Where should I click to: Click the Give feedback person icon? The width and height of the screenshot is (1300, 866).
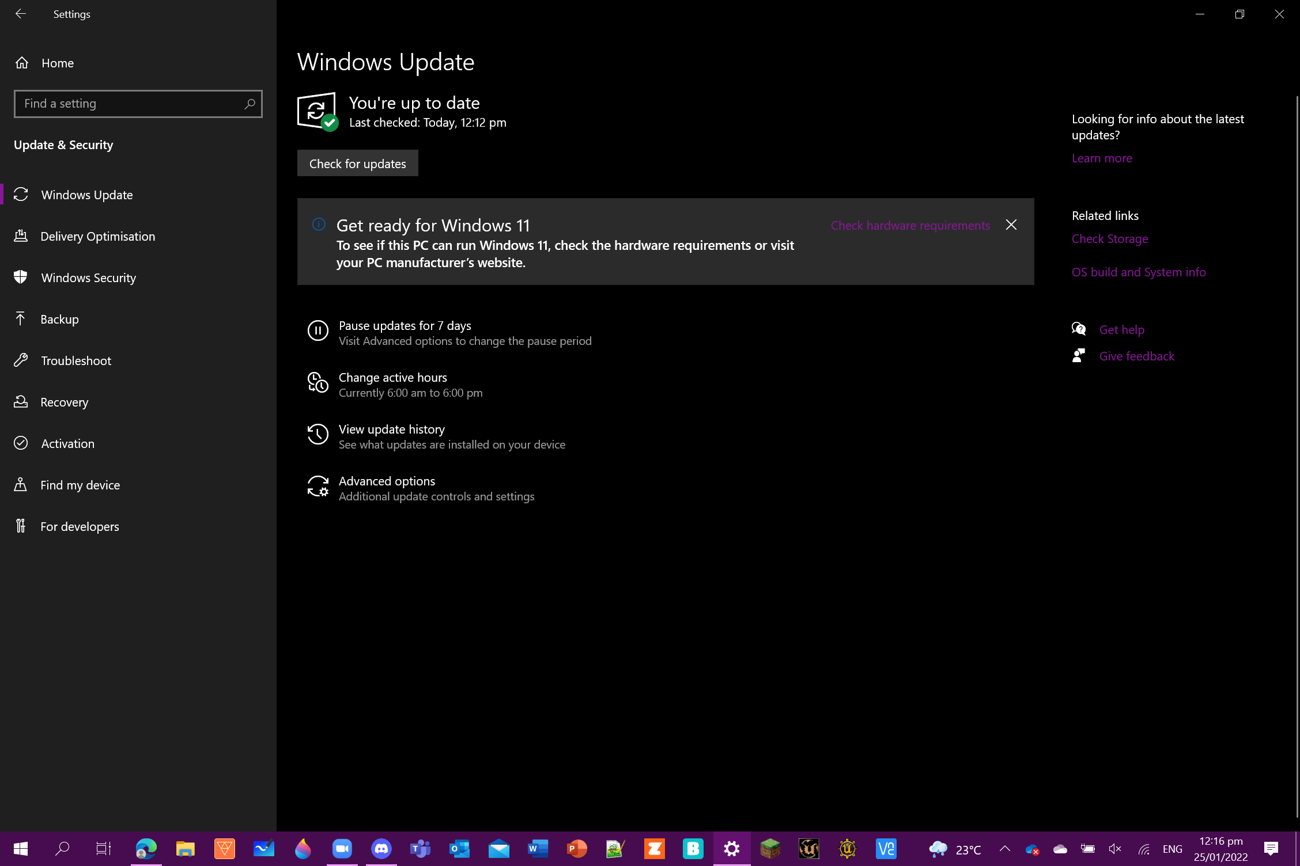(x=1079, y=356)
